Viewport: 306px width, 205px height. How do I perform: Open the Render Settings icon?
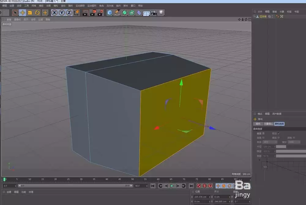[x=101, y=13]
